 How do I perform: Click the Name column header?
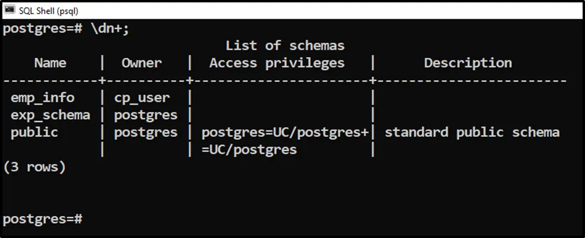pos(50,63)
